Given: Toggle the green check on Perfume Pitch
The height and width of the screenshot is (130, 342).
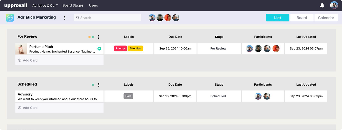Looking at the screenshot, I should (x=99, y=49).
